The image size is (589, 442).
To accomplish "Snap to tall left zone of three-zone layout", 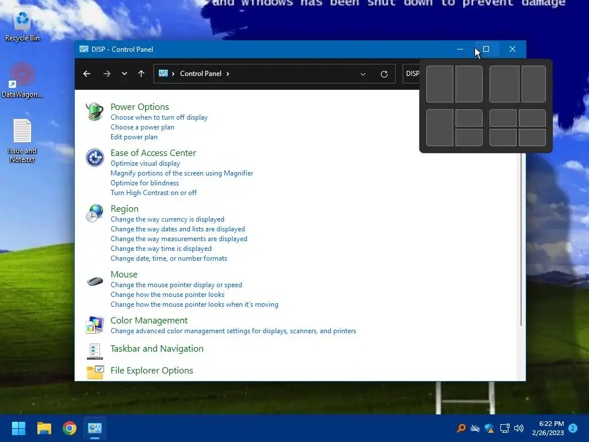I will tap(439, 128).
